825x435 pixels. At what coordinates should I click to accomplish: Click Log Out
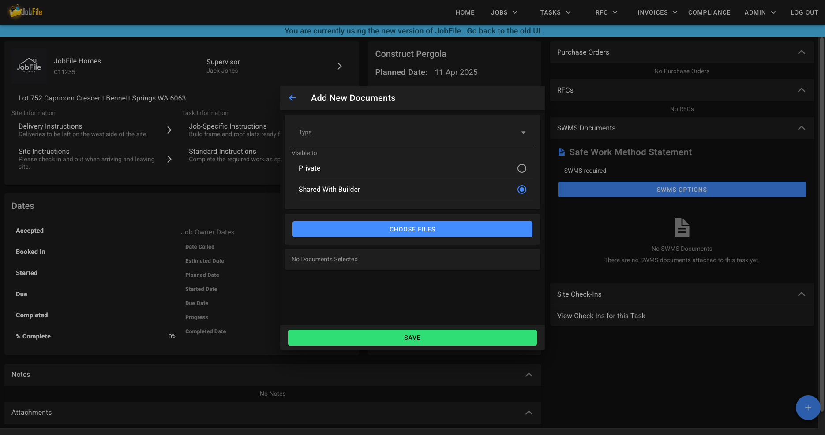804,12
